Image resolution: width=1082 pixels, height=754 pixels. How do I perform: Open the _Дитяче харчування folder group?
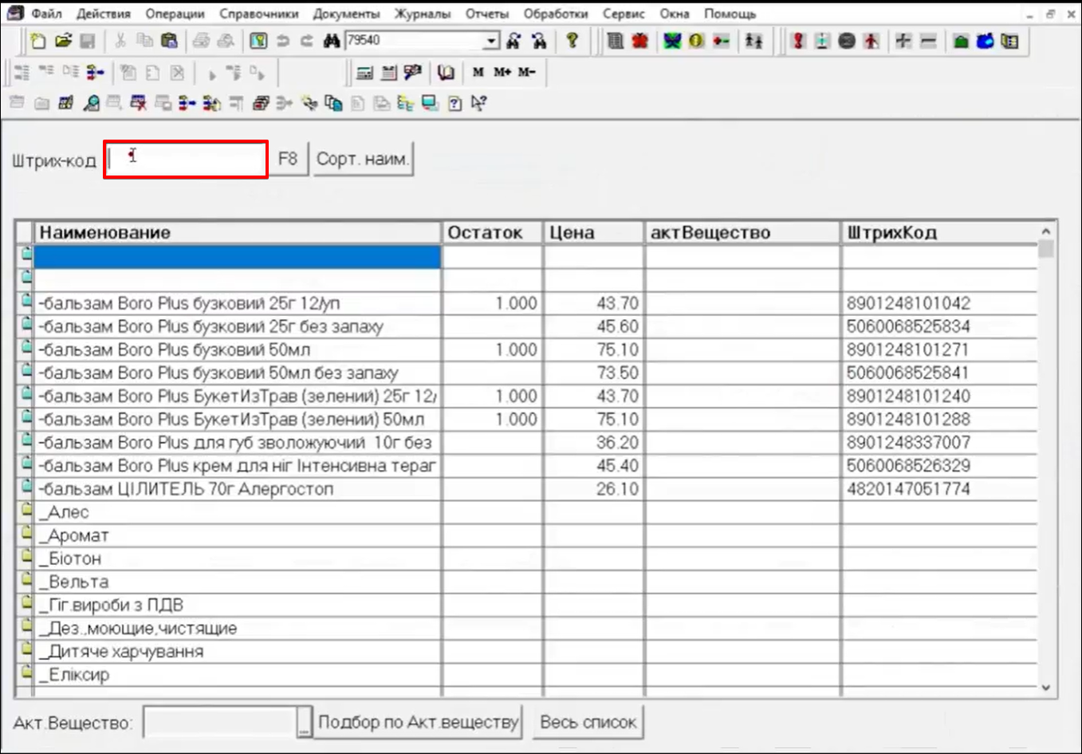[x=124, y=651]
